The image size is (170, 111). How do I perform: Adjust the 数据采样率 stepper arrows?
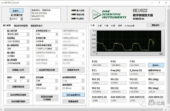point(149,74)
